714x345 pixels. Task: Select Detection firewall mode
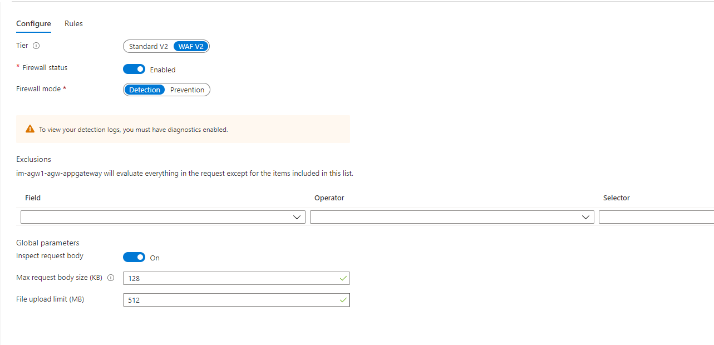point(145,90)
